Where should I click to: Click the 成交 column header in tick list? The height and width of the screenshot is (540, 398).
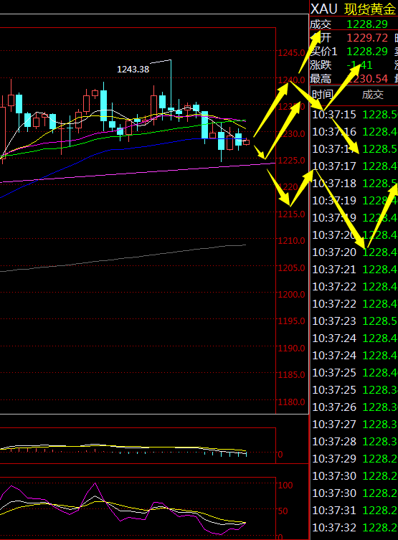[372, 95]
